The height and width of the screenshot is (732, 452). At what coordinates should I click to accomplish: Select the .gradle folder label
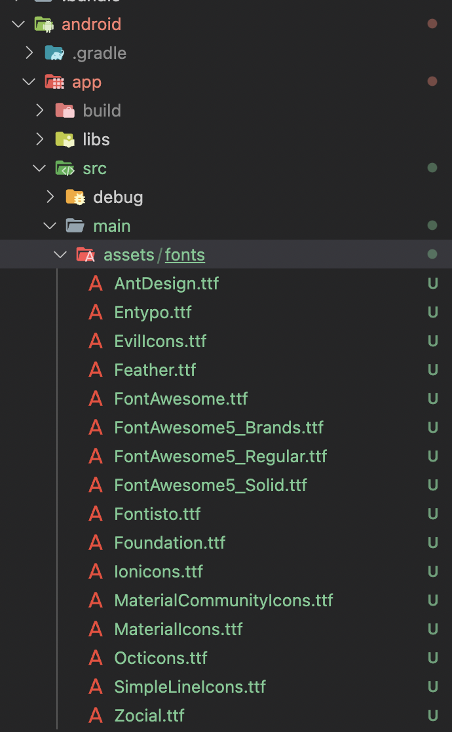[100, 53]
